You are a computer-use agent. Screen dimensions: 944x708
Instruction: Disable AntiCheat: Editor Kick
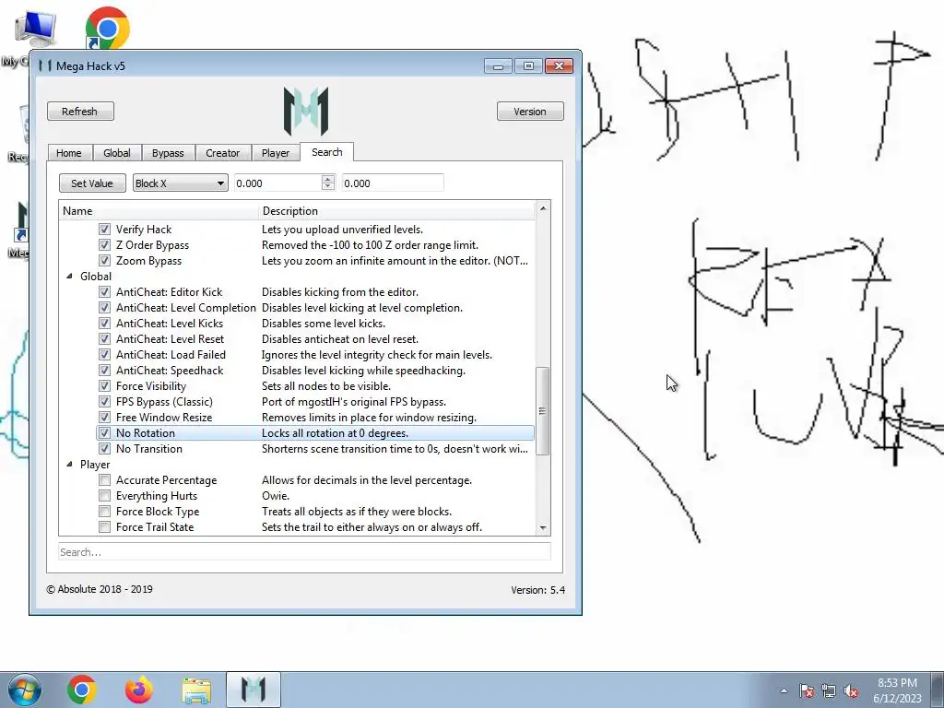pyautogui.click(x=105, y=292)
